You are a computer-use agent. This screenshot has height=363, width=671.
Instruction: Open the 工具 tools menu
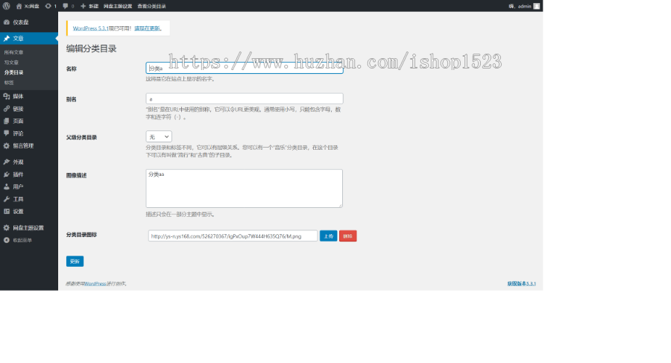[28, 200]
